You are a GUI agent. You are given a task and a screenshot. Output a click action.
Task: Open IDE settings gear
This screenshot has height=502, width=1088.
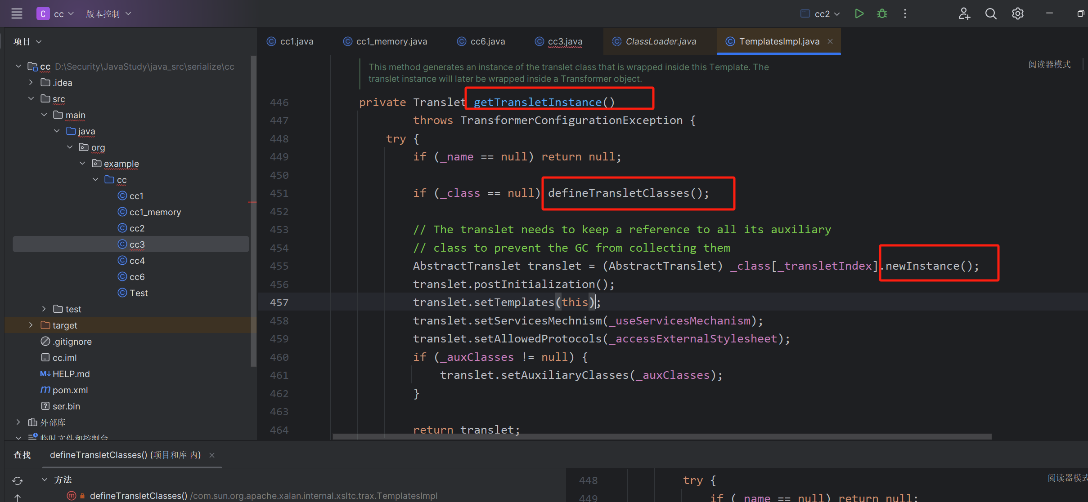coord(1017,13)
